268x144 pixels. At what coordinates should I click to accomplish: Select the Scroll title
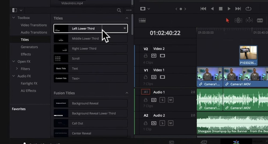[91, 59]
